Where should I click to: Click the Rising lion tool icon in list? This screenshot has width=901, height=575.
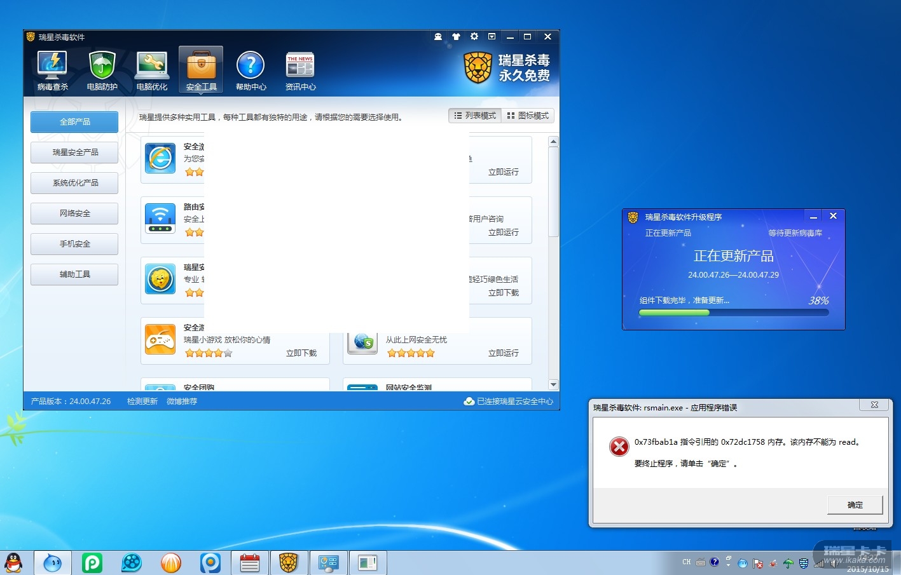pos(160,279)
